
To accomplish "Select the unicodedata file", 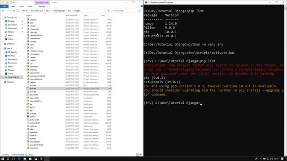I will coord(35,142).
